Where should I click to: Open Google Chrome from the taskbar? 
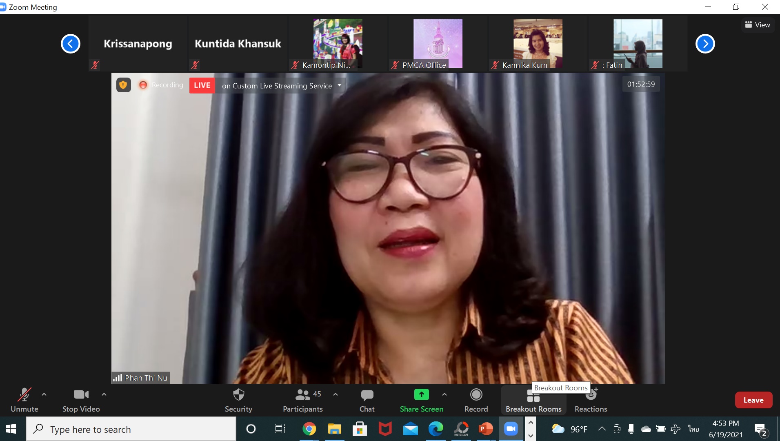[x=309, y=429]
